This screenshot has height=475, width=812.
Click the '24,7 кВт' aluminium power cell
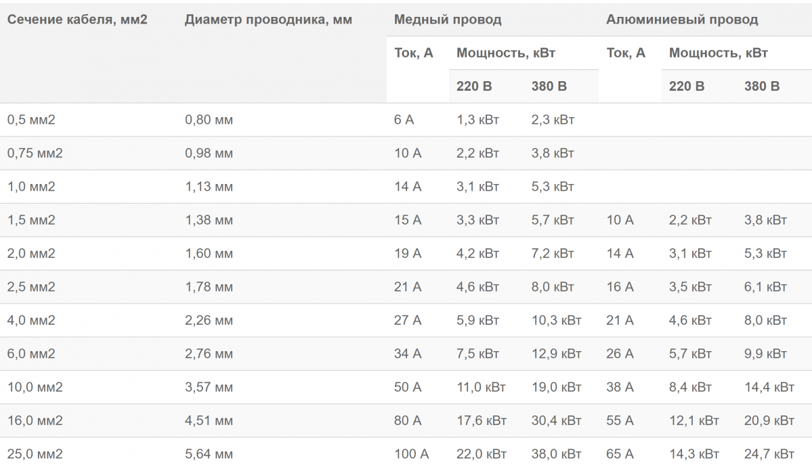point(769,454)
